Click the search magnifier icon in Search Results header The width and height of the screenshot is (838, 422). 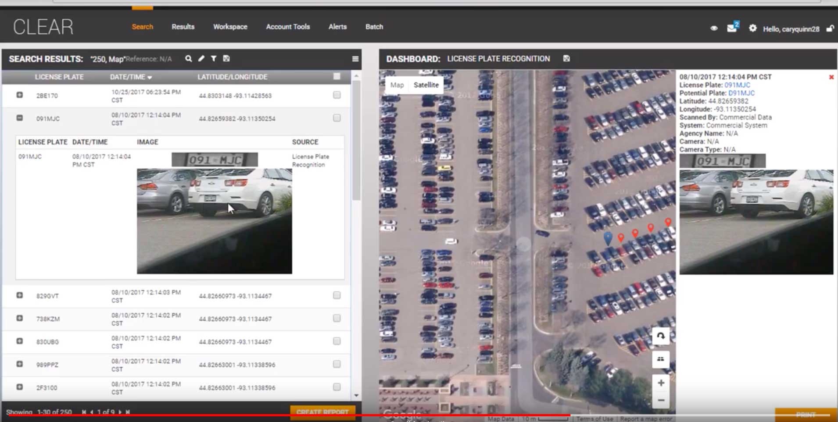pyautogui.click(x=188, y=59)
